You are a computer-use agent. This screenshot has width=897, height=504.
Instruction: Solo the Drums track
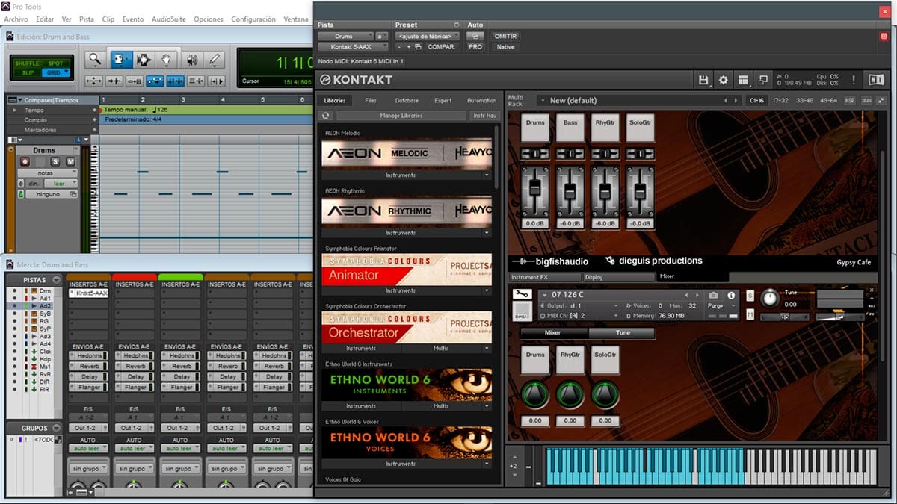55,161
